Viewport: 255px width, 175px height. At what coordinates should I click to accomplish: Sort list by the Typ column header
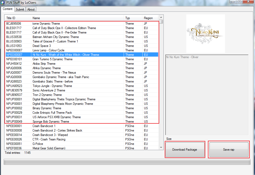(133, 18)
